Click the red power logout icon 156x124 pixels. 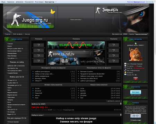point(136,79)
